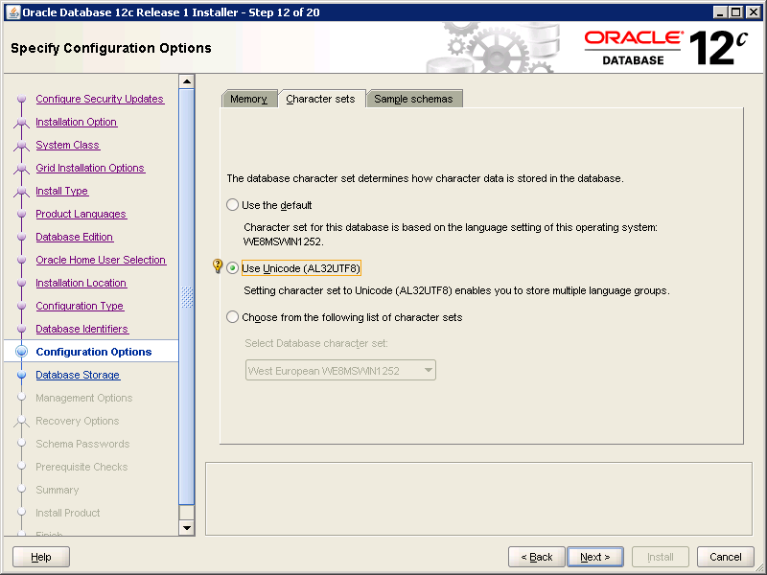Switch to the Memory tab
Viewport: 767px width, 575px height.
248,99
